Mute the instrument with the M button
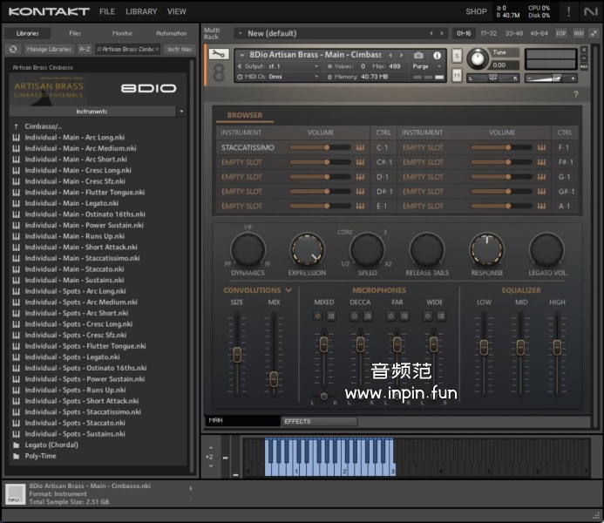The height and width of the screenshot is (523, 604). (457, 75)
